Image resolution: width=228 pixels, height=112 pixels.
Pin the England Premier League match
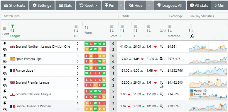[x=5, y=79]
